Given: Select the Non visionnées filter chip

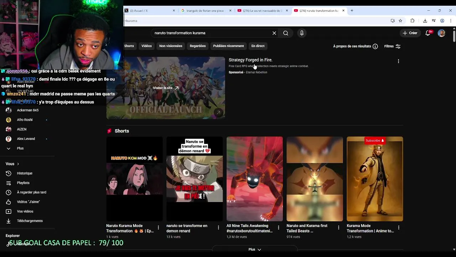Looking at the screenshot, I should click(x=171, y=46).
